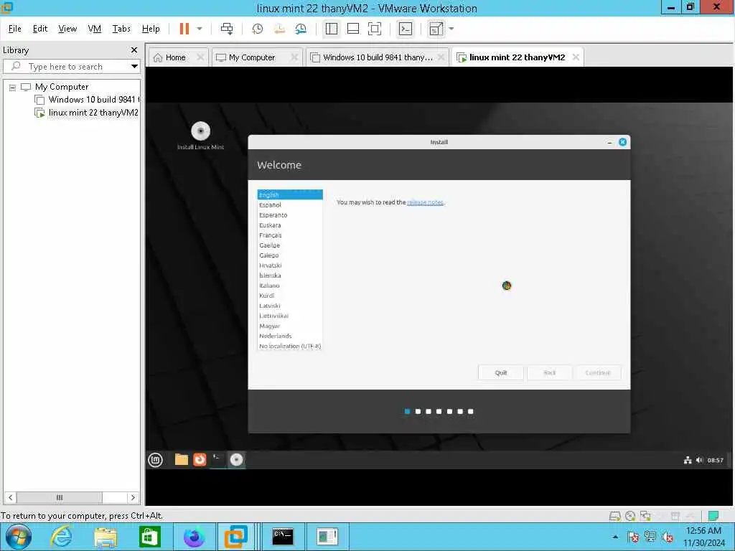Screen dimensions: 735x551
Task: Click the Mint panel volume icon
Action: [699, 460]
